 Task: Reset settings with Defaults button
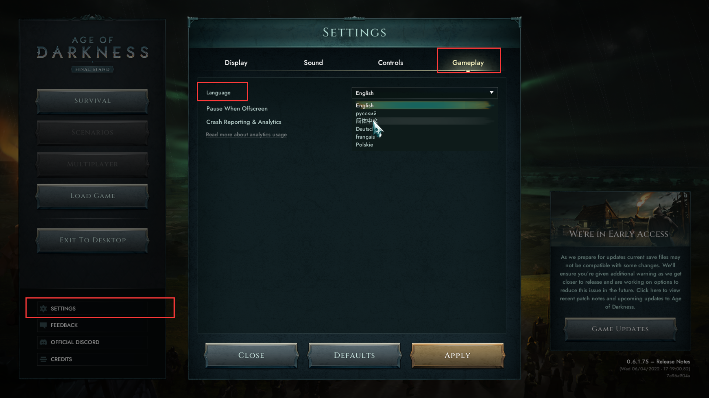[354, 355]
